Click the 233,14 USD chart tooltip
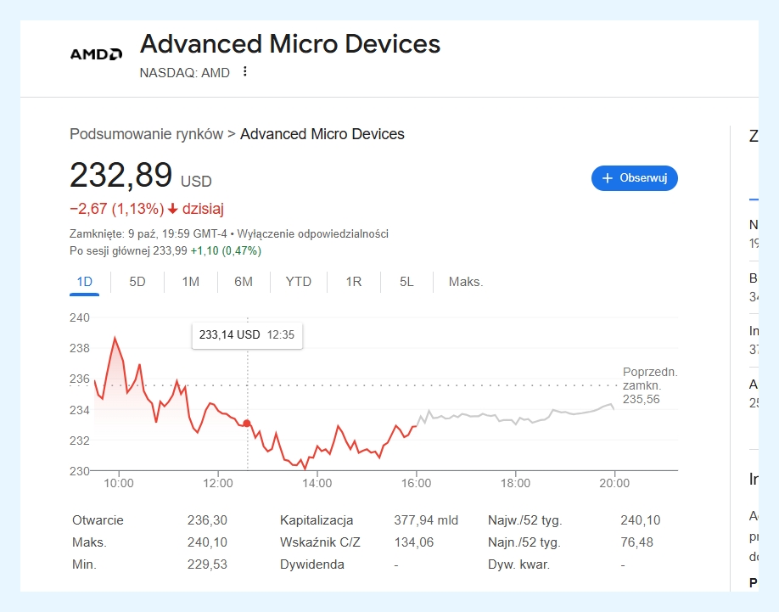 247,335
